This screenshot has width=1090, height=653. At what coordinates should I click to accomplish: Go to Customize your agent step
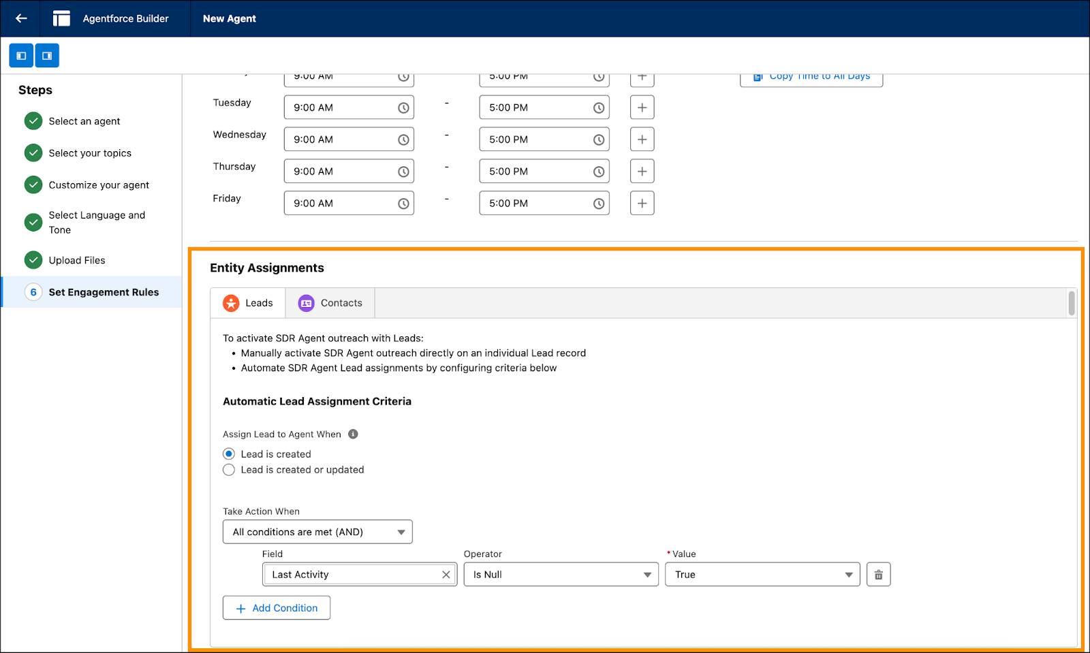coord(99,185)
